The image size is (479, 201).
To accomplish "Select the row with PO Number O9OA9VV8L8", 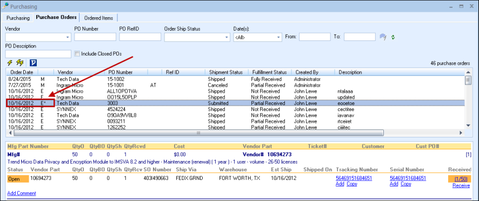I will coord(235,115).
